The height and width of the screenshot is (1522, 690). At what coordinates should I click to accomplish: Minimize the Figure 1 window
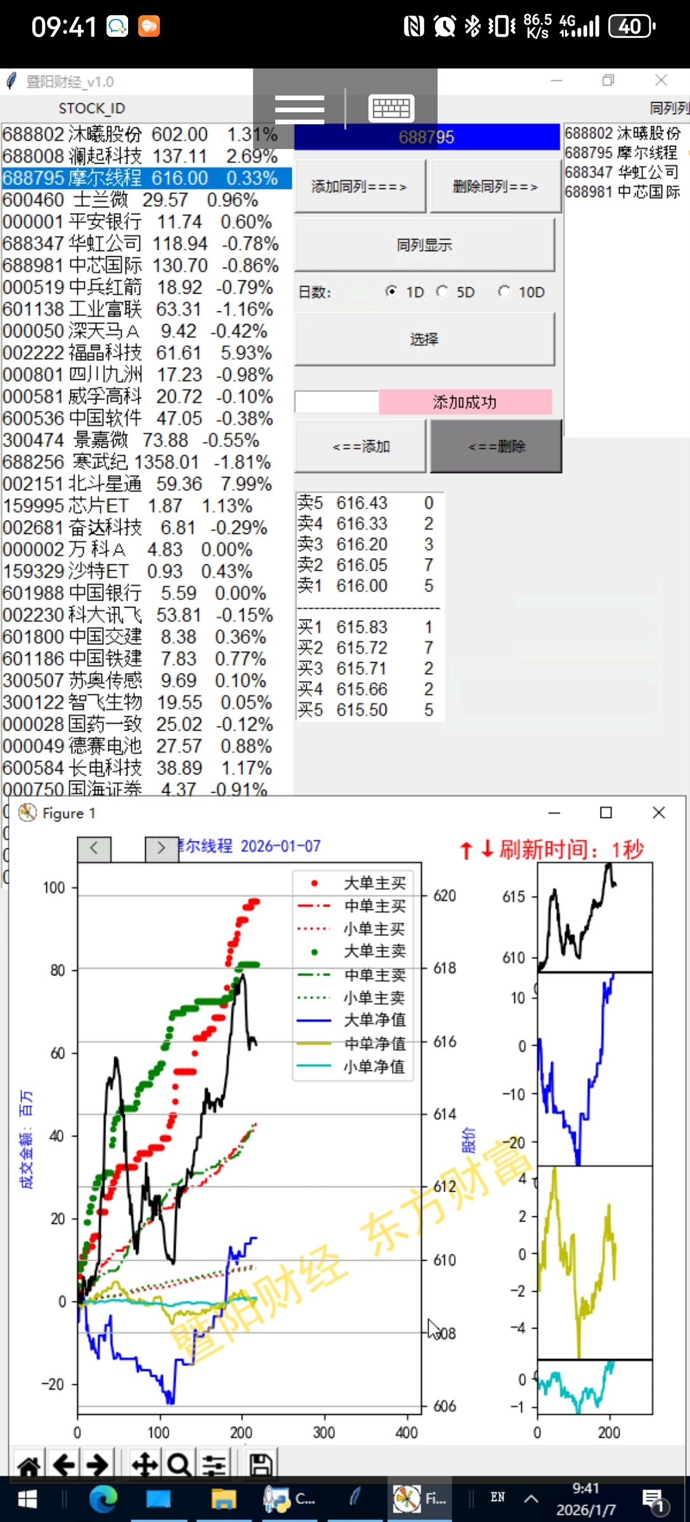point(554,812)
